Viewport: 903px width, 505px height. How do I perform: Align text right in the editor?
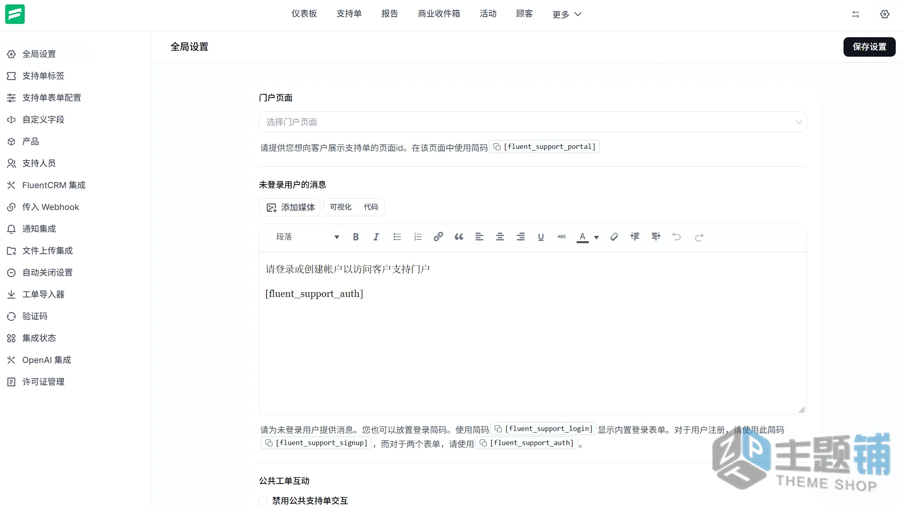point(520,237)
